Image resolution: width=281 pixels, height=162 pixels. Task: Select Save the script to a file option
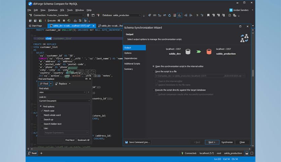tap(153, 72)
